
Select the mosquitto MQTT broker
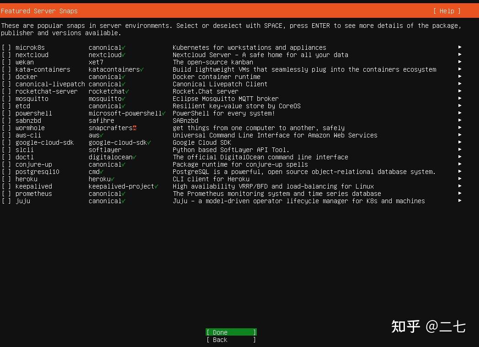(x=6, y=99)
